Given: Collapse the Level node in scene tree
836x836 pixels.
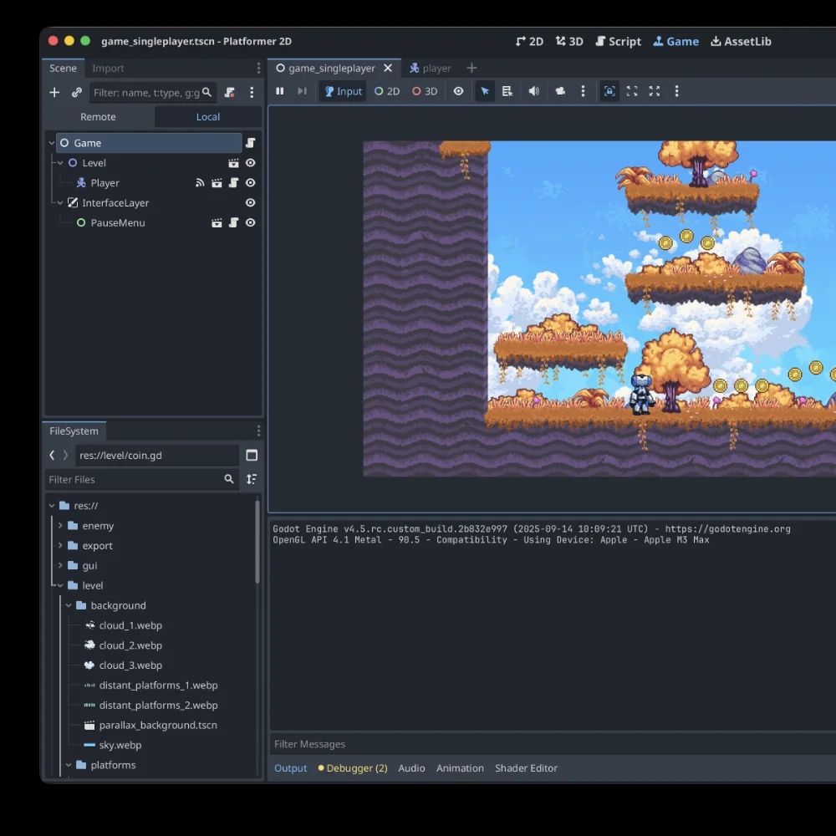Looking at the screenshot, I should [60, 163].
